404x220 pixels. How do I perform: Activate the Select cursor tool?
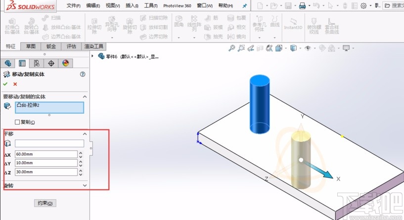pyautogui.click(x=330, y=5)
